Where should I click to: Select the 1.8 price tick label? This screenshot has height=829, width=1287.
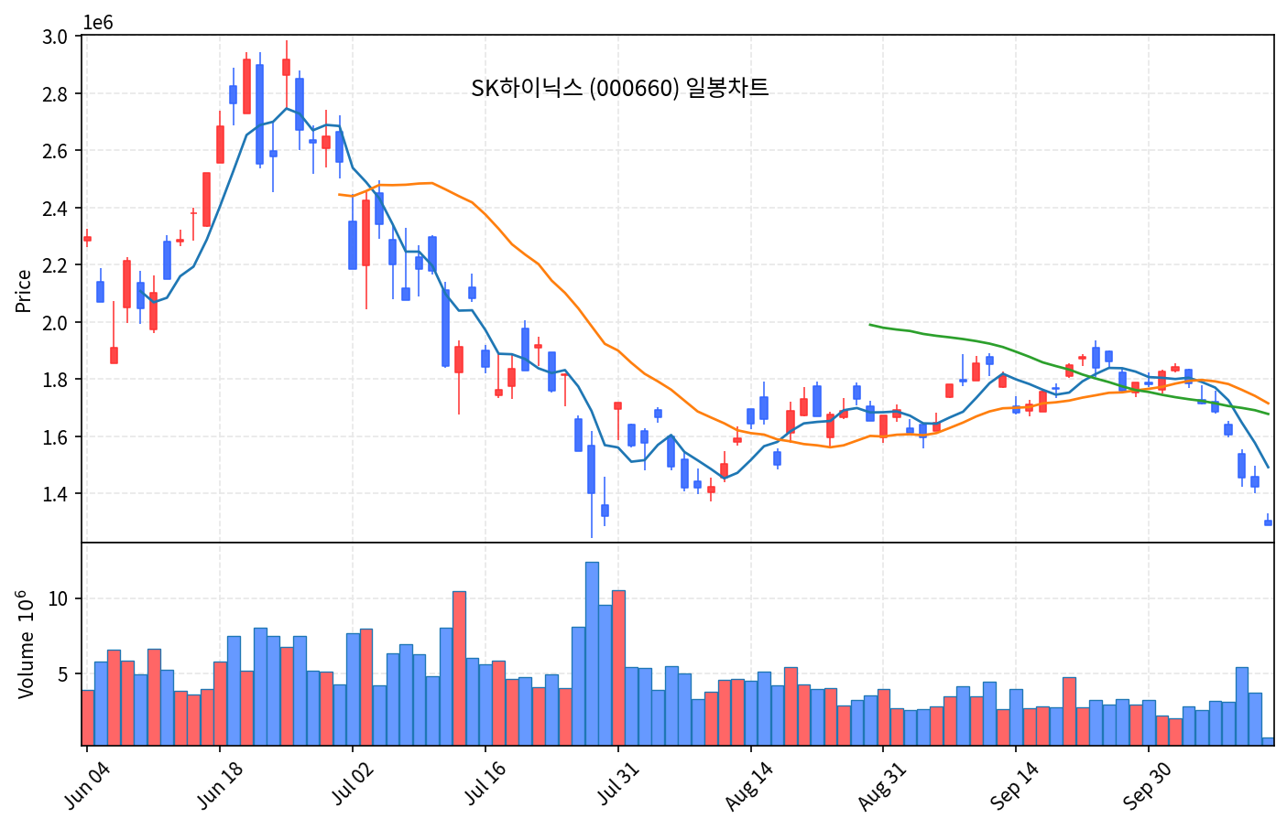click(x=55, y=380)
